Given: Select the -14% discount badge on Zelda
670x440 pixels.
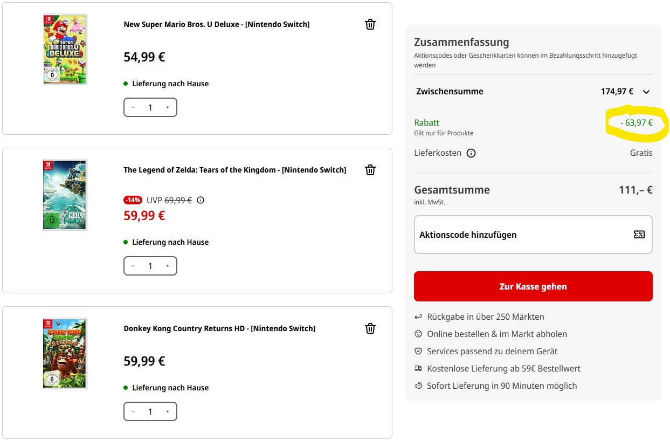Looking at the screenshot, I should [x=133, y=200].
